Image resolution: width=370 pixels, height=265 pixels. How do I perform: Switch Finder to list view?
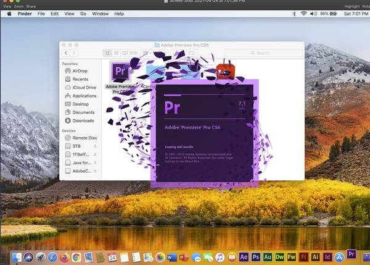click(116, 53)
